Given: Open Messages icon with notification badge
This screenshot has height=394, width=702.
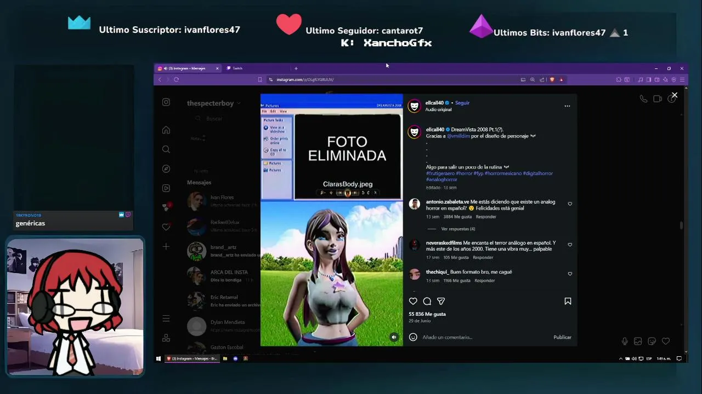Looking at the screenshot, I should click(166, 207).
